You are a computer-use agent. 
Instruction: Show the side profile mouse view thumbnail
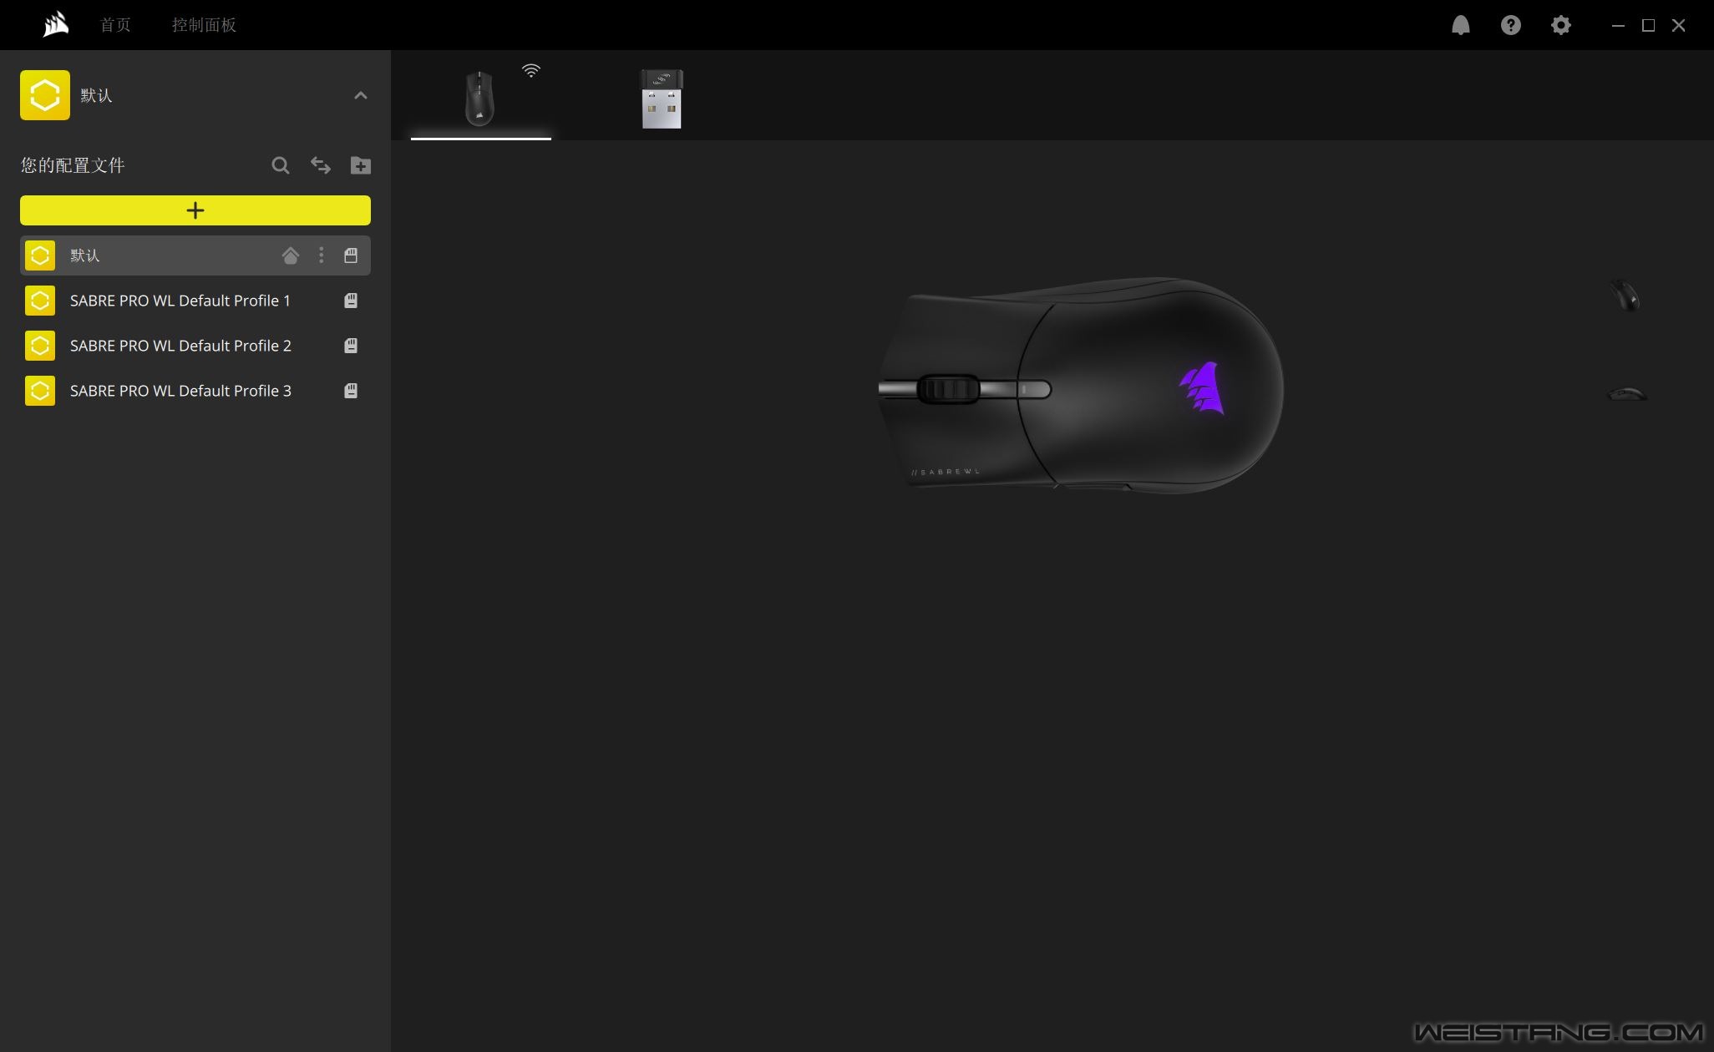tap(1627, 393)
